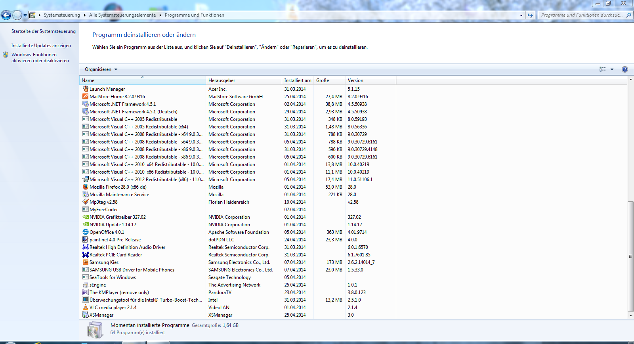
Task: Click PandoraTV publisher cell
Action: [220, 292]
